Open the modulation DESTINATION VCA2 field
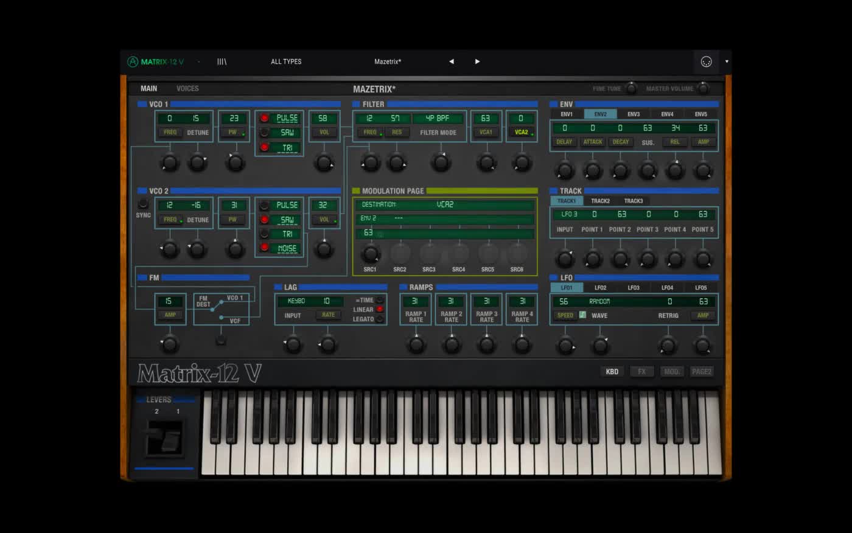 (444, 204)
